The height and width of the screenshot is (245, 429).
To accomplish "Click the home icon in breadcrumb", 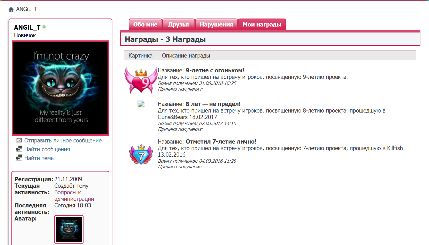I will point(11,9).
